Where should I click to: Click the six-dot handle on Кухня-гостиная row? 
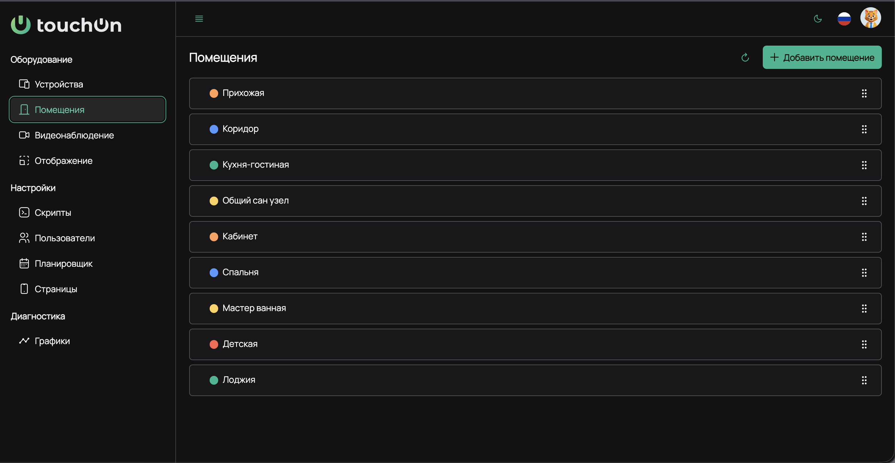tap(864, 165)
